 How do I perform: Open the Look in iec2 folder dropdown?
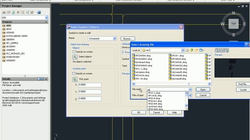[182, 50]
